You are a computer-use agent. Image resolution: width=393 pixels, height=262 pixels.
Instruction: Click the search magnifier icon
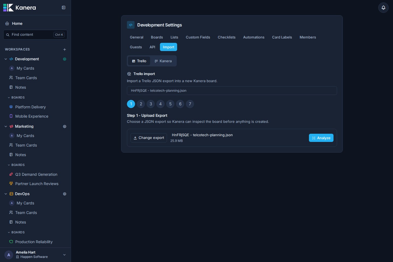[8, 35]
